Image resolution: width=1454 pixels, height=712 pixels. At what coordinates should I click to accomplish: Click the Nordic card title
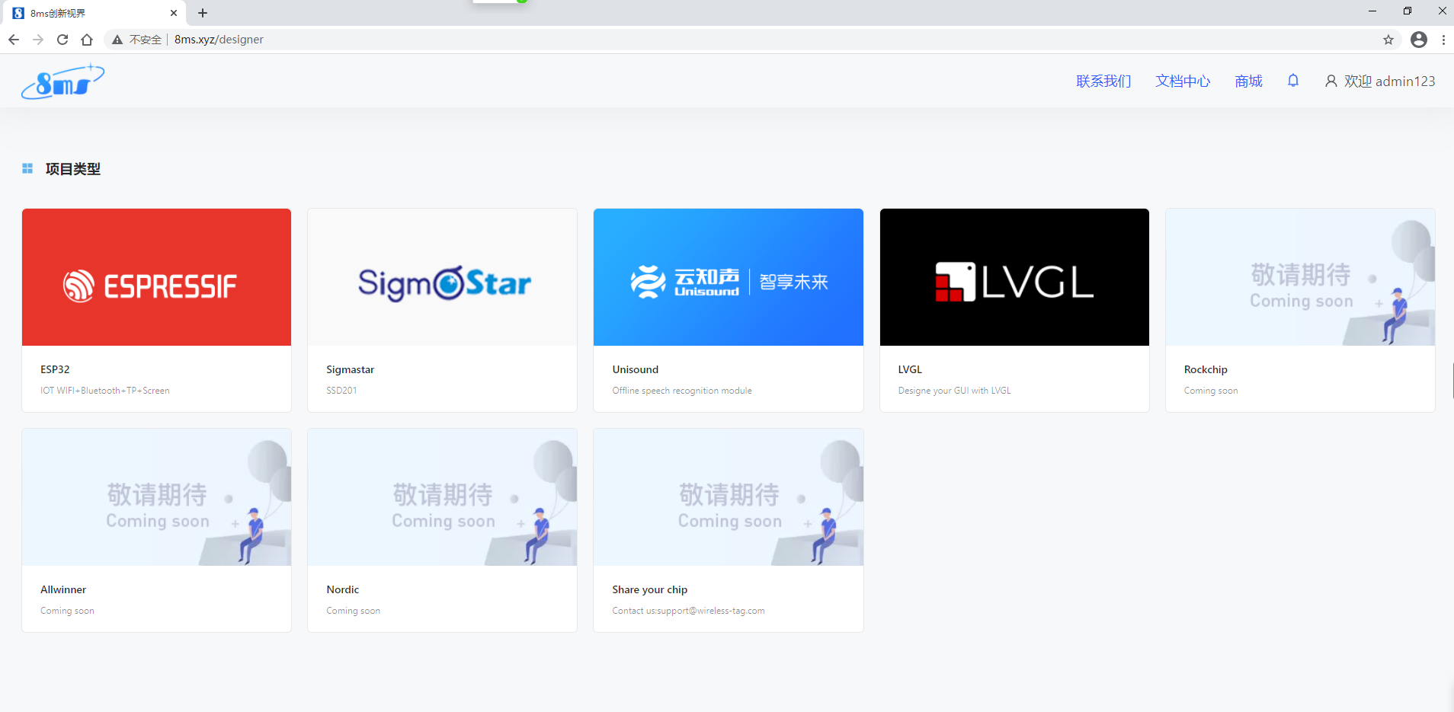[343, 589]
